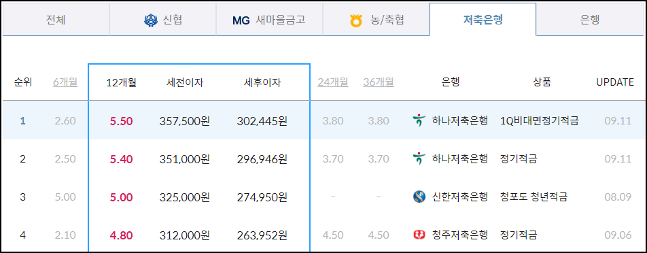Sort by the 6개월 column link

point(65,82)
